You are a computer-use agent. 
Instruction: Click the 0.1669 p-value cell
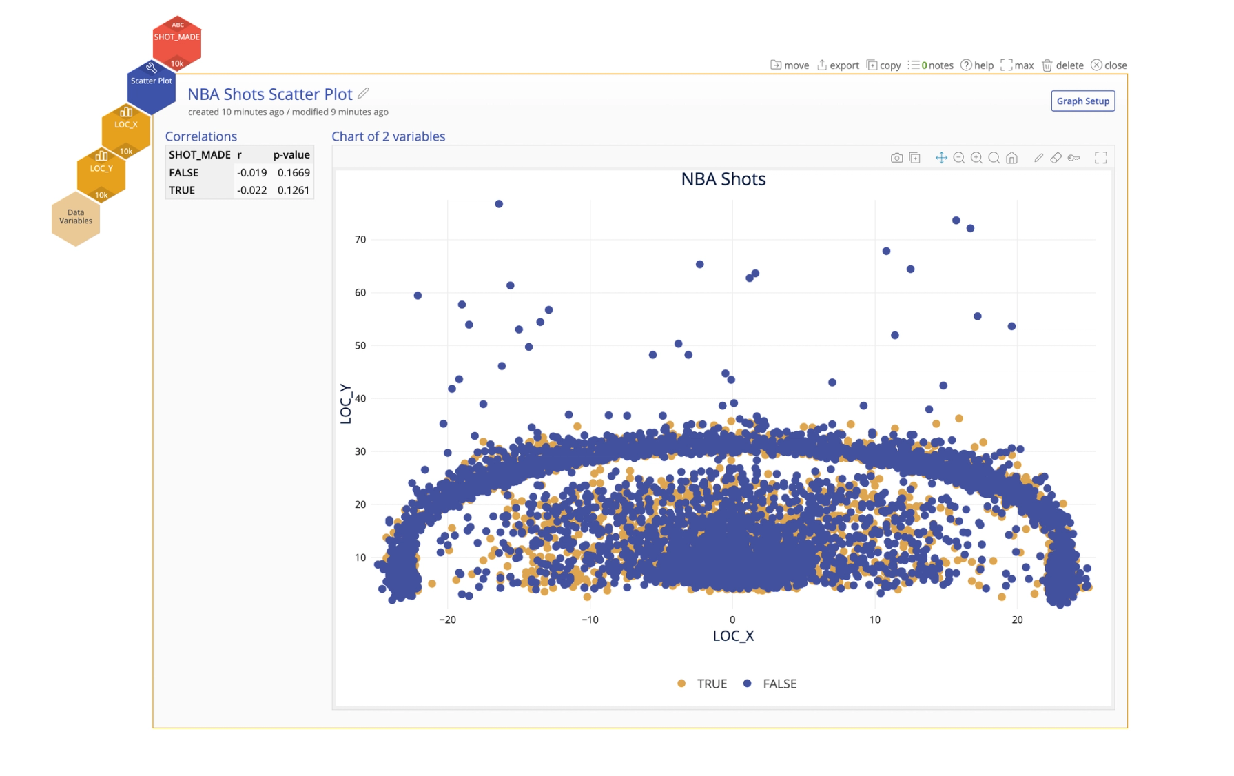294,172
